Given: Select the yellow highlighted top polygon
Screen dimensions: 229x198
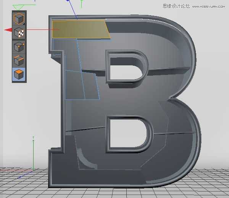Looking at the screenshot, I should 80,29.
